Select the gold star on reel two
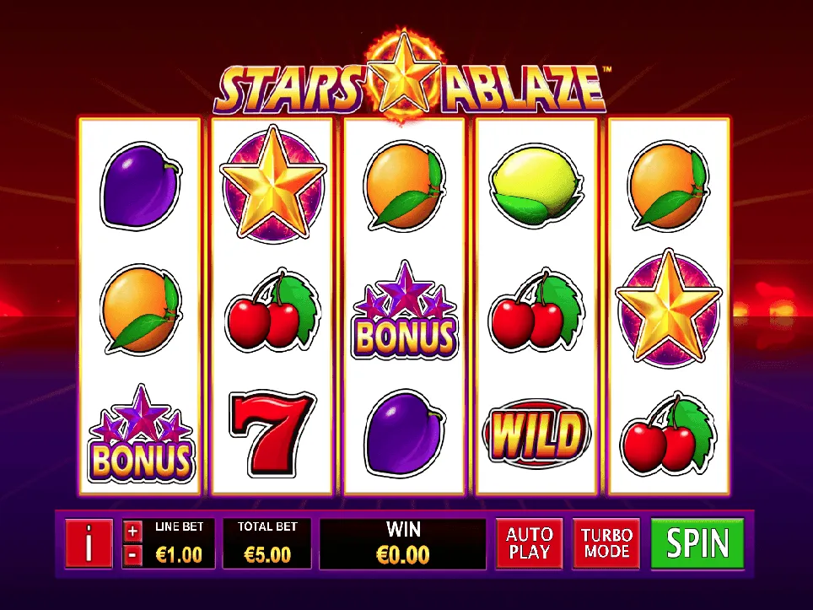 (x=272, y=184)
